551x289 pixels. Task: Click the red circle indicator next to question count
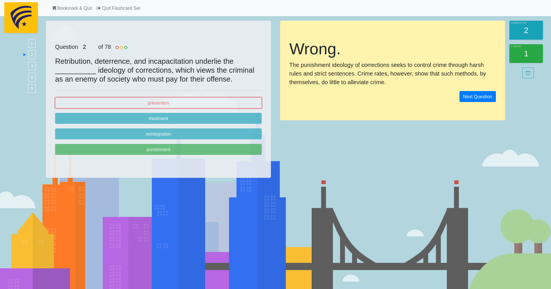click(x=117, y=47)
